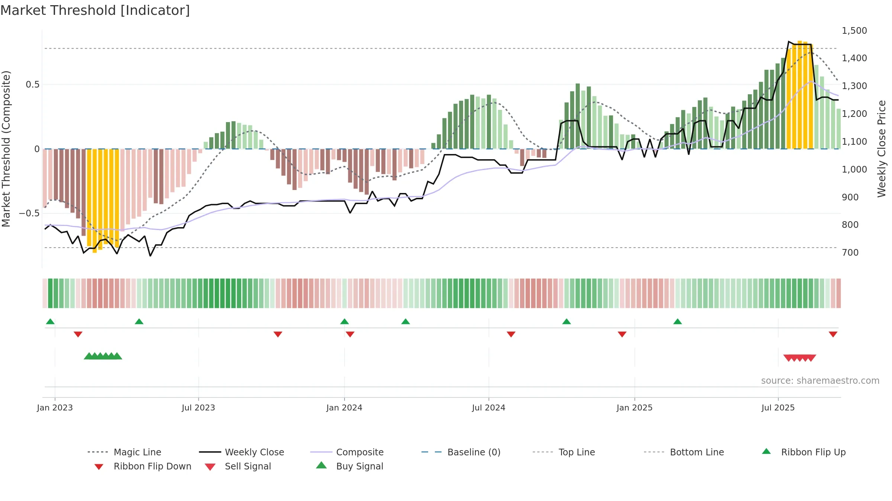Click the Market Threshold (Composite) axis title
Viewport: 892px width, 501px height.
6,148
